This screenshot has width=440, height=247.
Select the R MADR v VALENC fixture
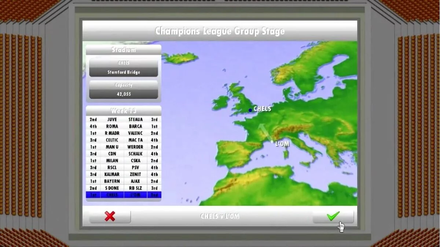[x=123, y=134]
